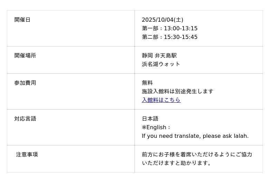The height and width of the screenshot is (183, 276).
Task: Click the 対応言語 row label
Action: point(25,119)
